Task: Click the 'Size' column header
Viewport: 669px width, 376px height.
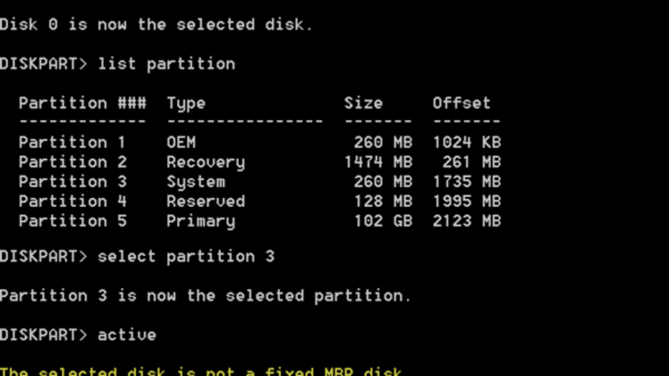Action: click(363, 103)
